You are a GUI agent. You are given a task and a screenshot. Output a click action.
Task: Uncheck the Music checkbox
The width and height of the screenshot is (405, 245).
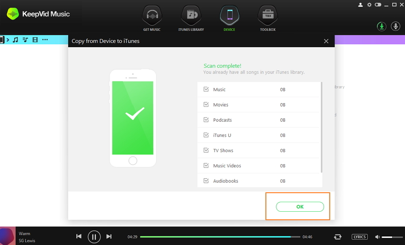(x=206, y=89)
